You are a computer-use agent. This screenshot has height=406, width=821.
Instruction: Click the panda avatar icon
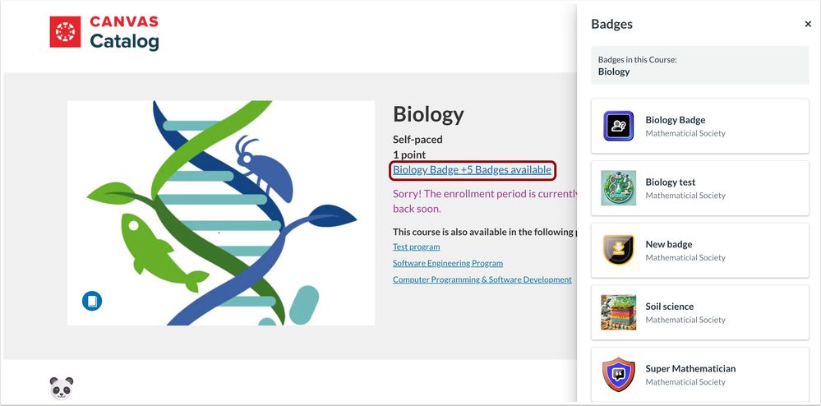pos(62,388)
